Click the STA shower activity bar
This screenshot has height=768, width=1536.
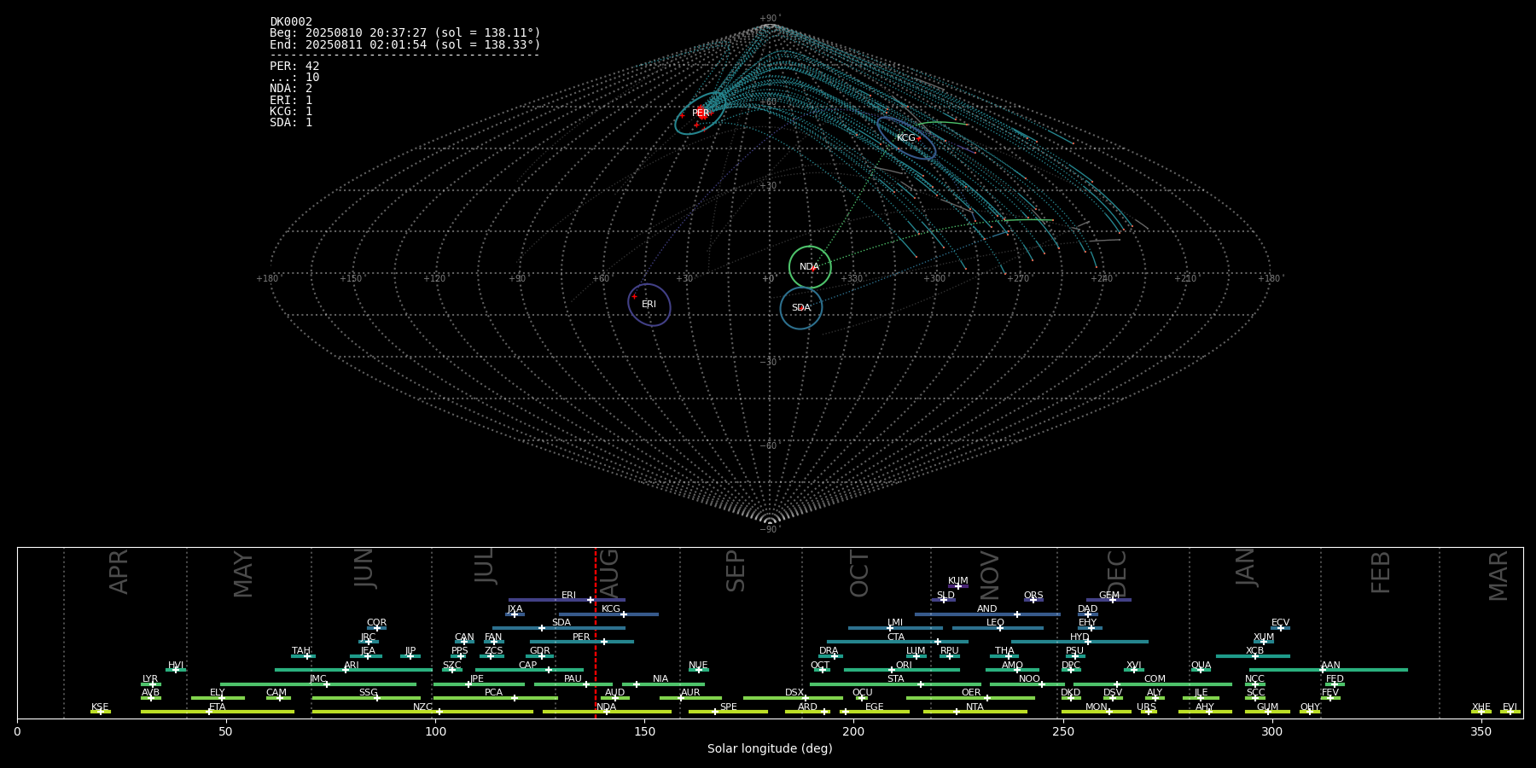coord(895,684)
